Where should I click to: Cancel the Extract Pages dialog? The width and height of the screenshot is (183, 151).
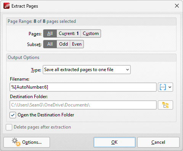[x=158, y=142]
